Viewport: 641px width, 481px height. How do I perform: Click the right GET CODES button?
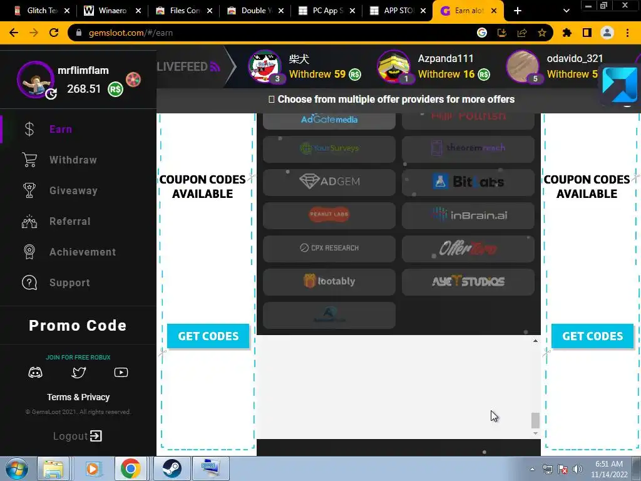click(592, 336)
